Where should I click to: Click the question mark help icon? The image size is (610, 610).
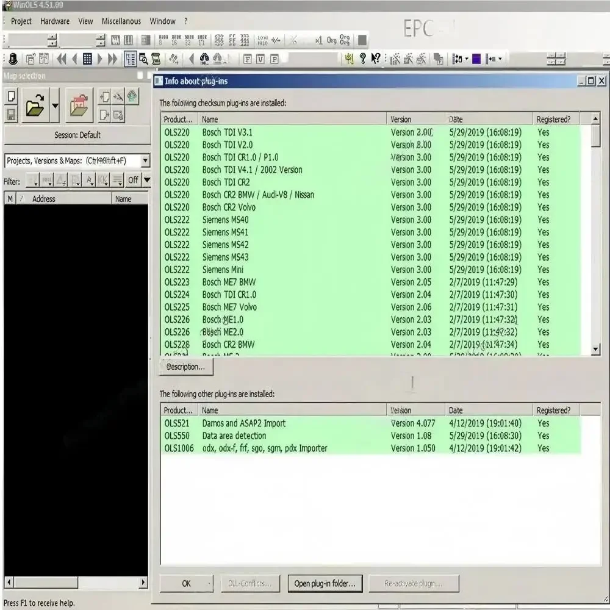[362, 59]
